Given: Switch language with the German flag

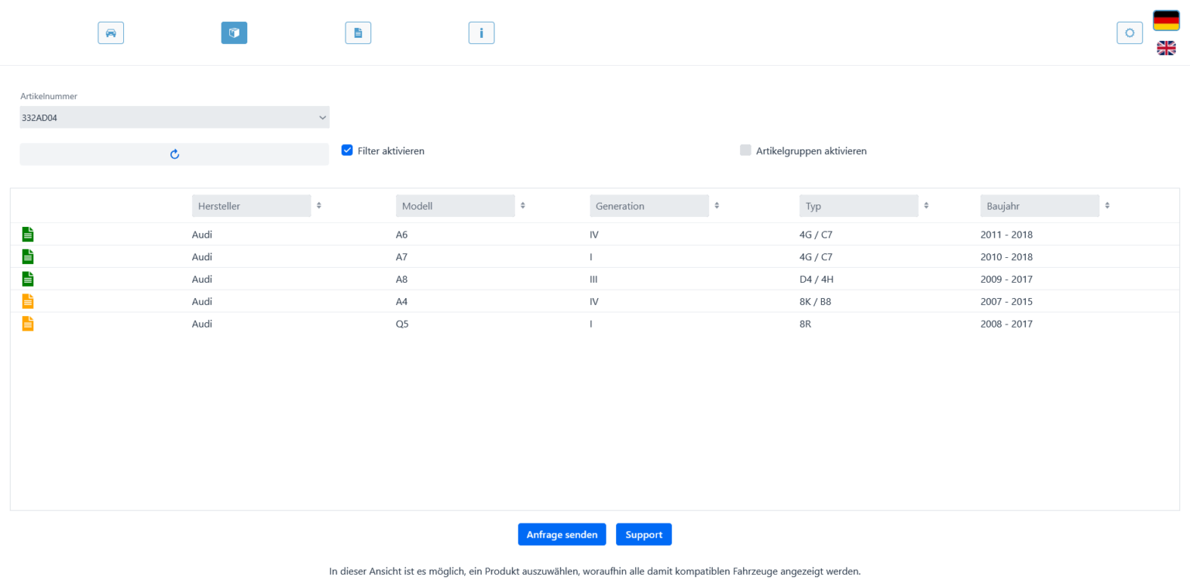Looking at the screenshot, I should (1166, 21).
